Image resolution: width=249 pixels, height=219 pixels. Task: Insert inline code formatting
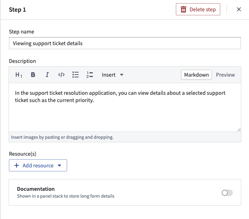[61, 75]
